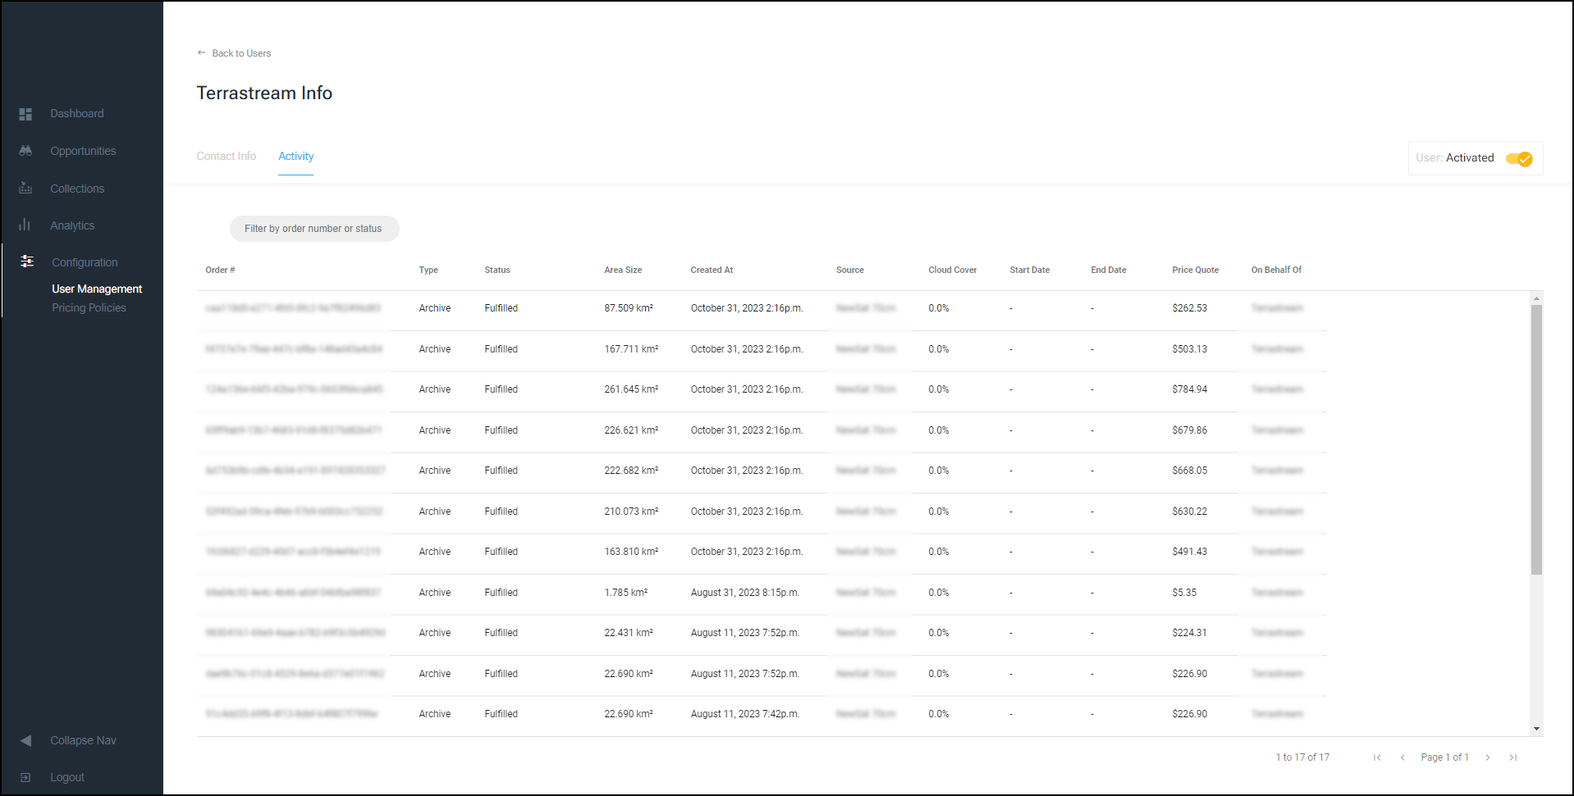Sort by Created At column header
Viewport: 1574px width, 796px height.
tap(712, 270)
